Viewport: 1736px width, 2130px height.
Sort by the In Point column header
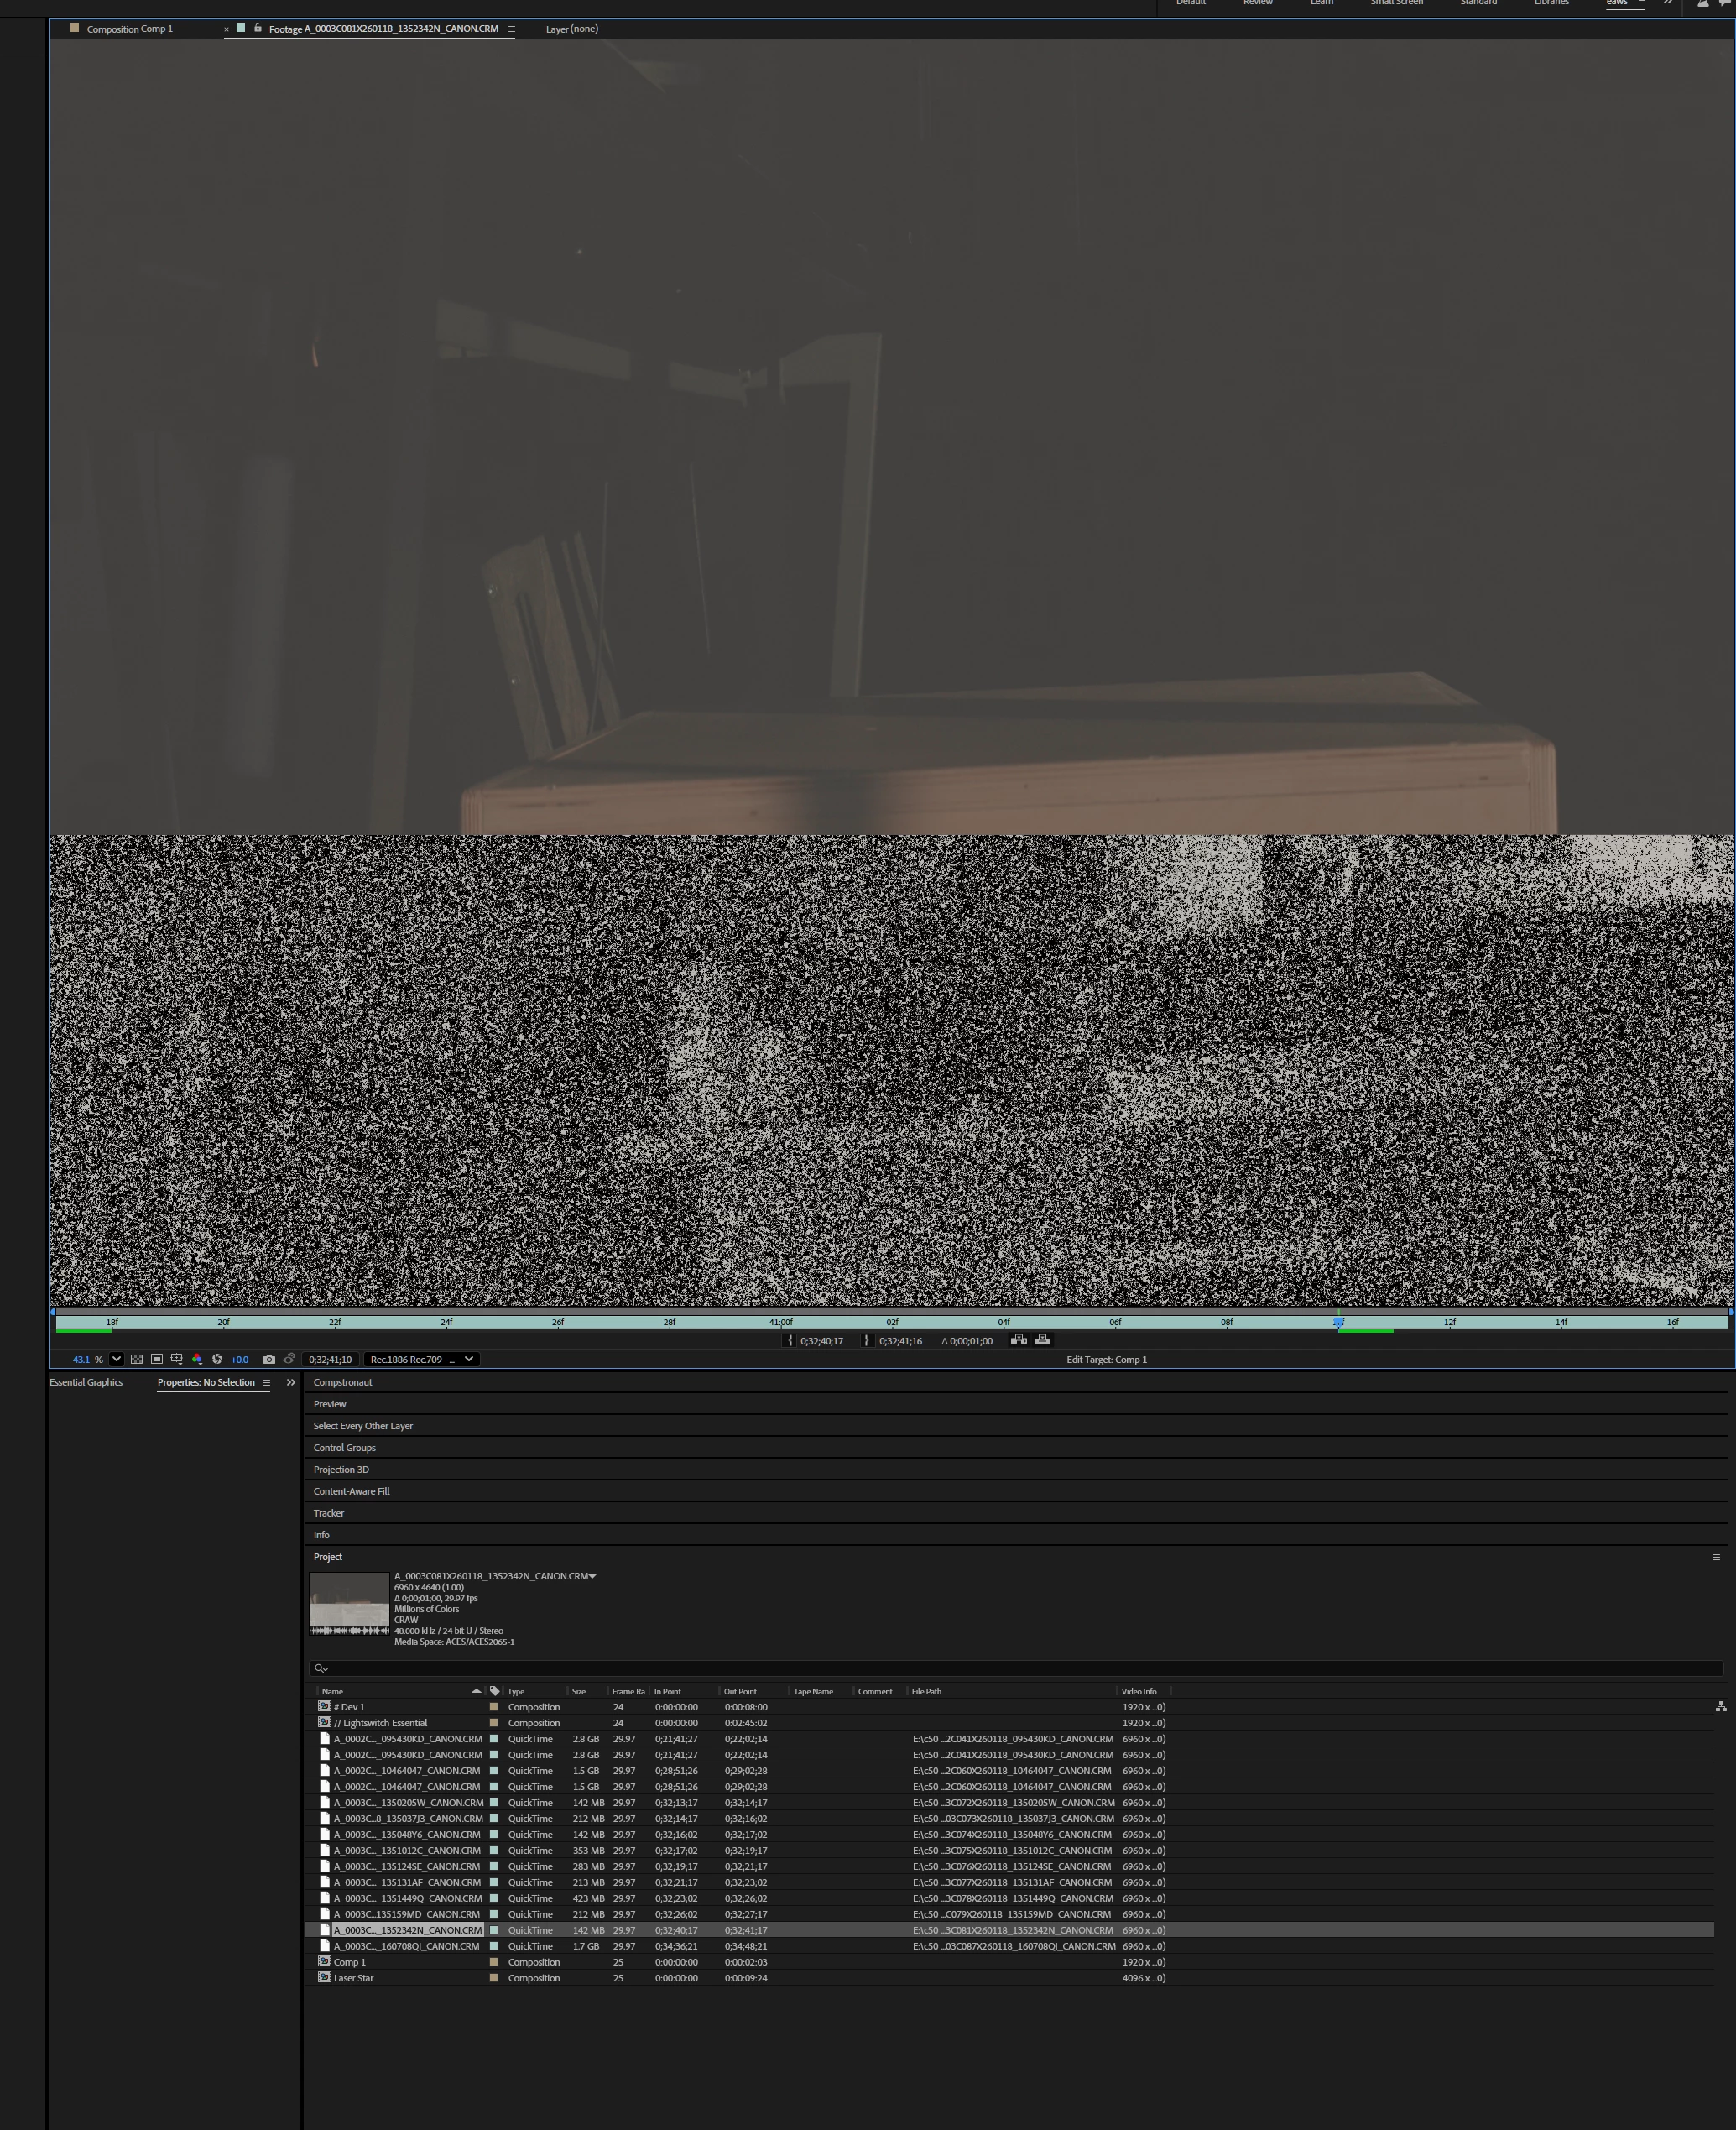tap(667, 1691)
